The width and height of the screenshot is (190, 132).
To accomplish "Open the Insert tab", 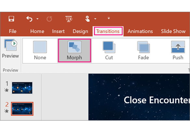I will pyautogui.click(x=58, y=31).
